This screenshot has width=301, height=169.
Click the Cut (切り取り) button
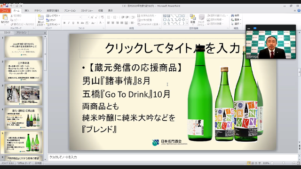pos(16,15)
